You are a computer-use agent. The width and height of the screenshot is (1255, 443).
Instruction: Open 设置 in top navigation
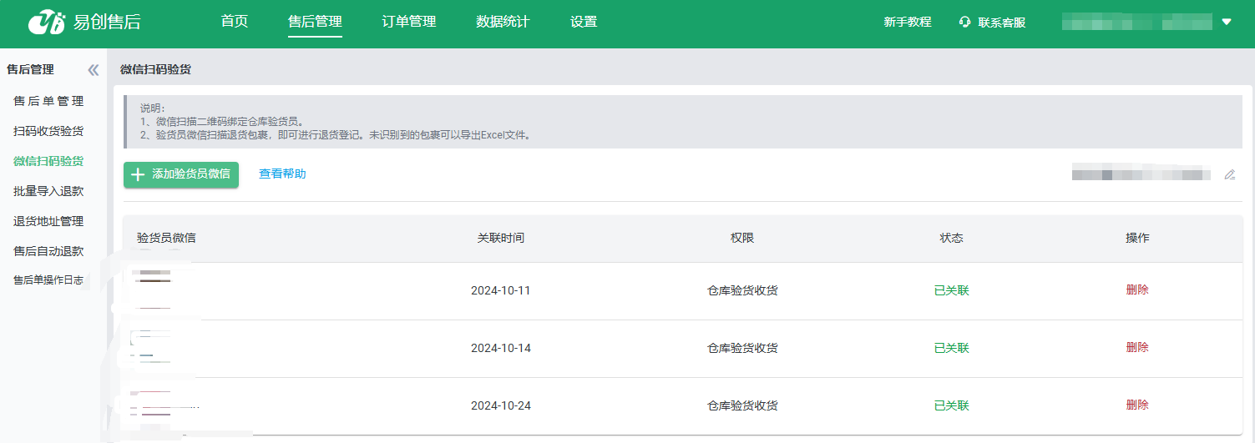(584, 22)
